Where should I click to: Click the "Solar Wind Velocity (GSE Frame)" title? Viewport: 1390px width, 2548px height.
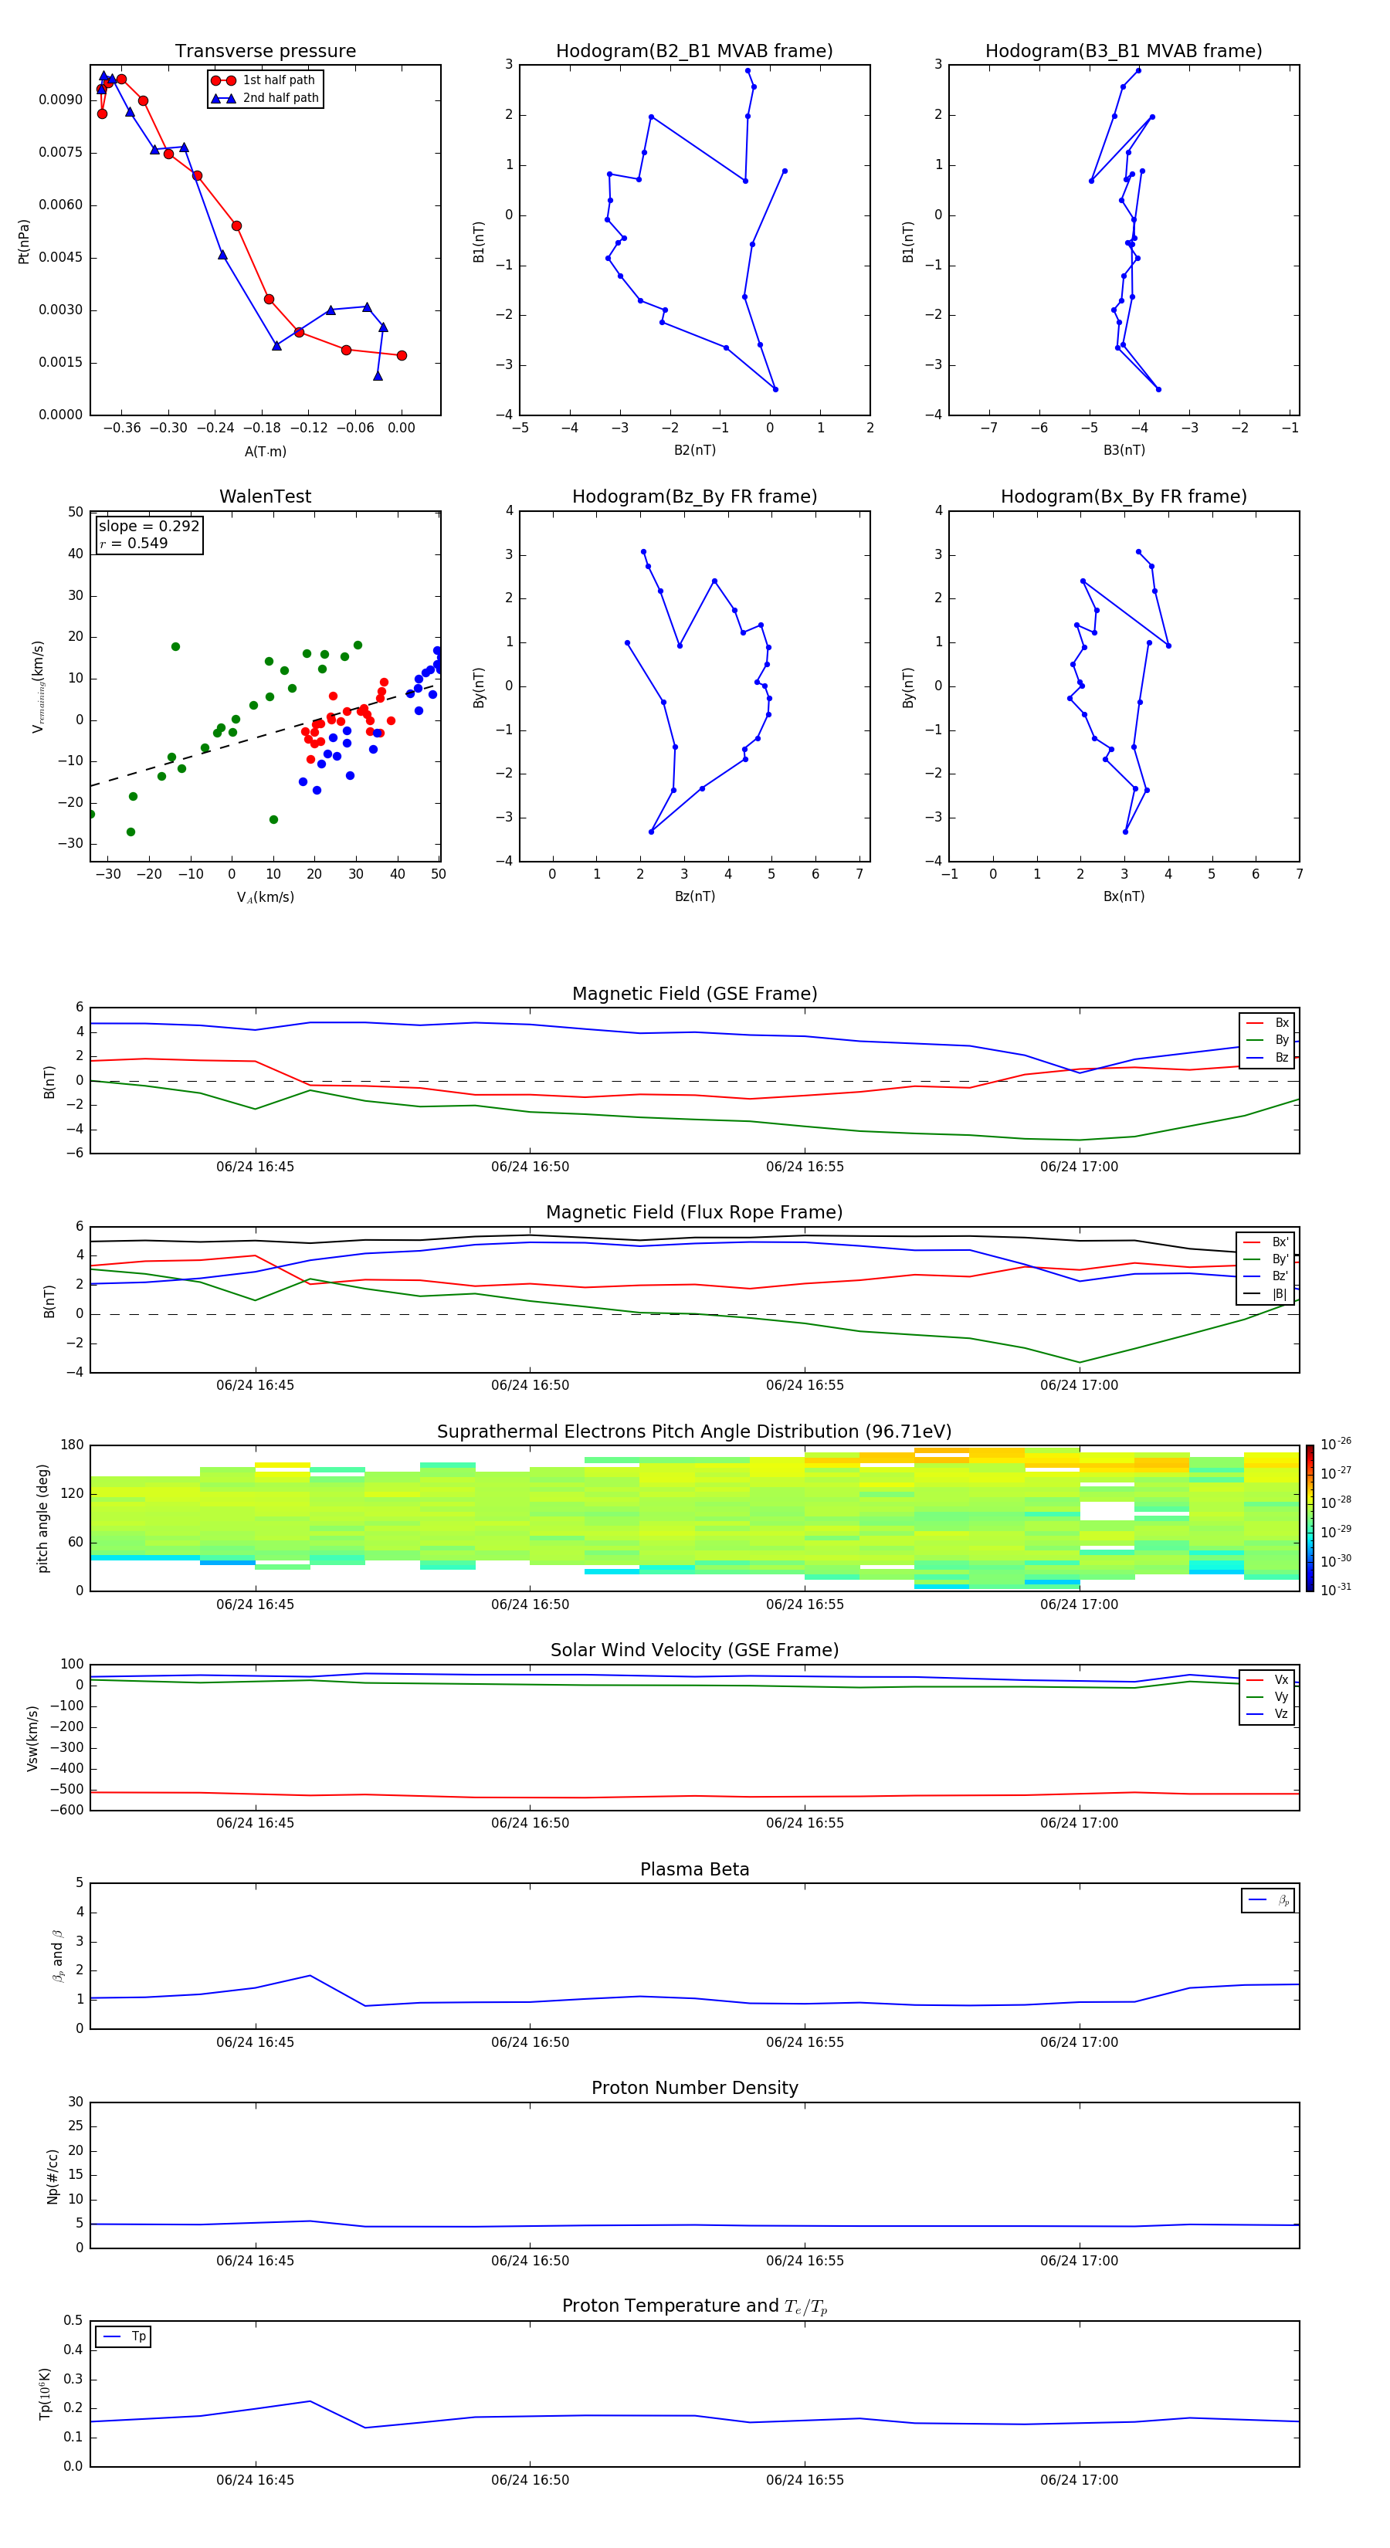pos(694,1651)
